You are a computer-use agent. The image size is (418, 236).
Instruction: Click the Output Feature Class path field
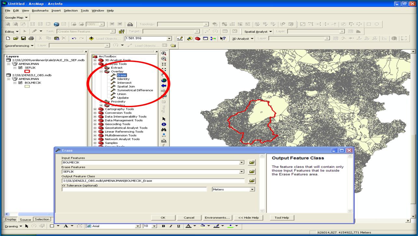[153, 180]
